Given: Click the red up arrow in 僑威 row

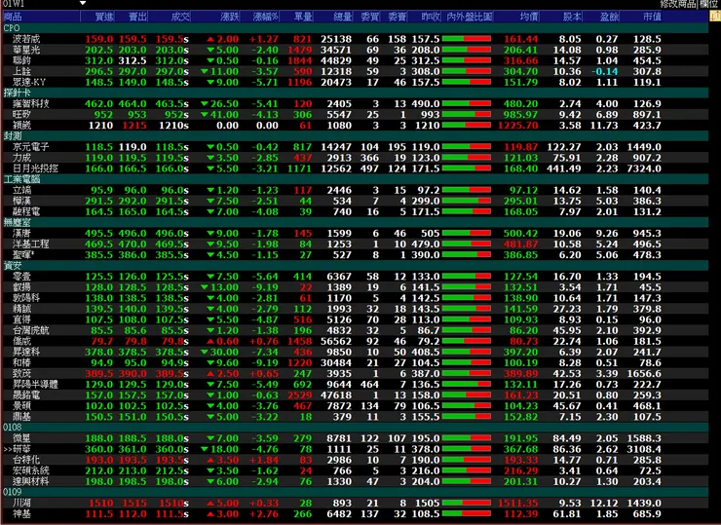Looking at the screenshot, I should click(x=210, y=342).
